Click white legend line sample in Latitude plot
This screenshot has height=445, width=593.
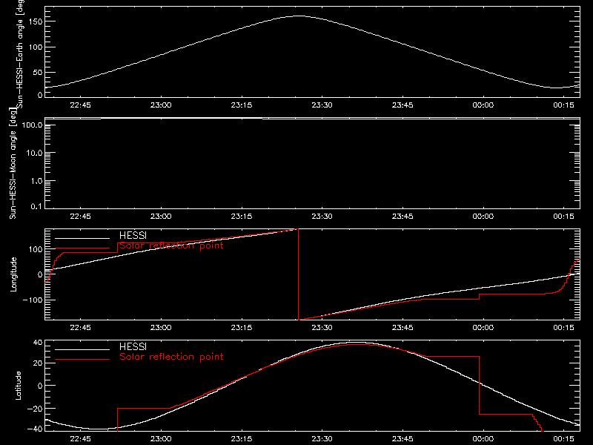click(82, 349)
